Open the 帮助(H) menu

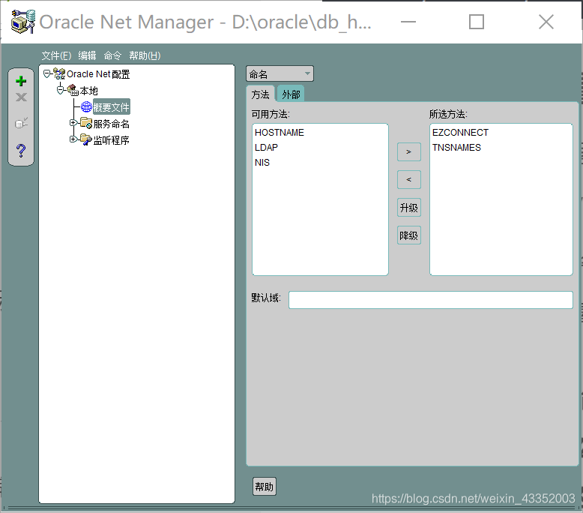pos(145,55)
